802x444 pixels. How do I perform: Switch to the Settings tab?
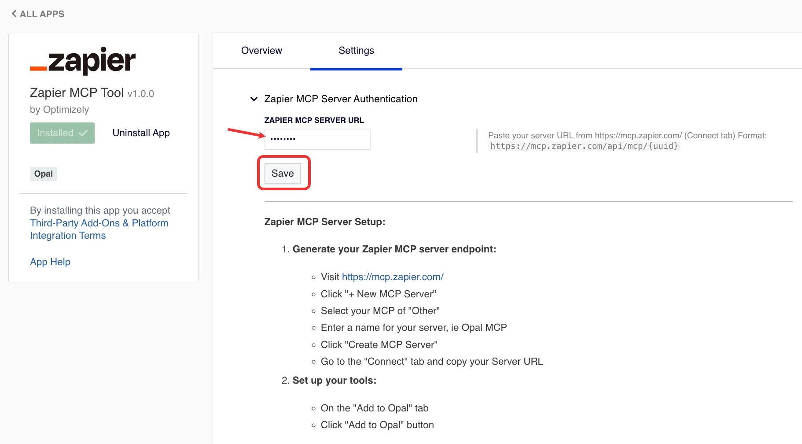pyautogui.click(x=356, y=51)
